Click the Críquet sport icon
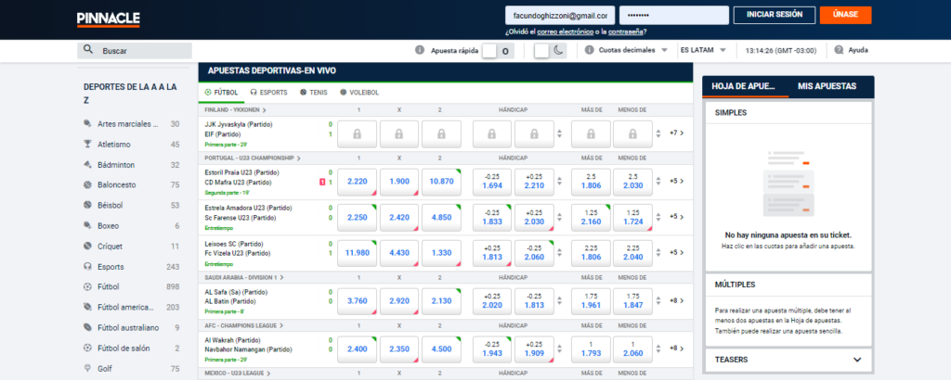The height and width of the screenshot is (380, 951). coord(87,247)
